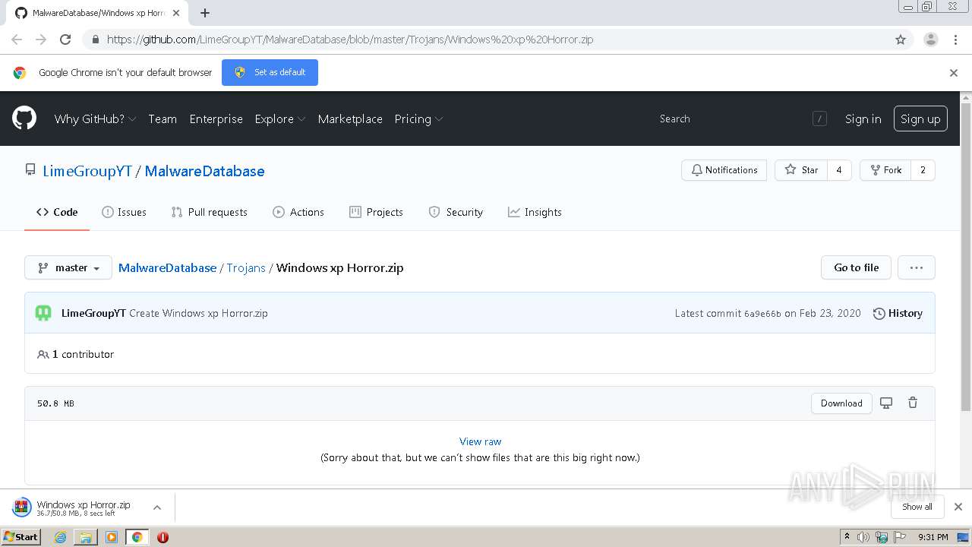The image size is (972, 547).
Task: Click the View raw link
Action: 480,441
